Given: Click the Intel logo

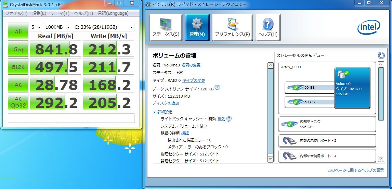Looking at the screenshot, I should click(x=369, y=27).
